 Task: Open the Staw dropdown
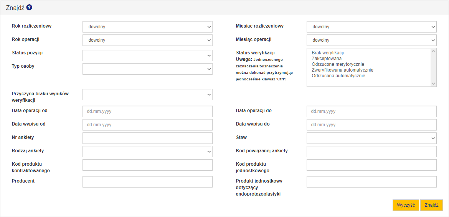coord(371,138)
